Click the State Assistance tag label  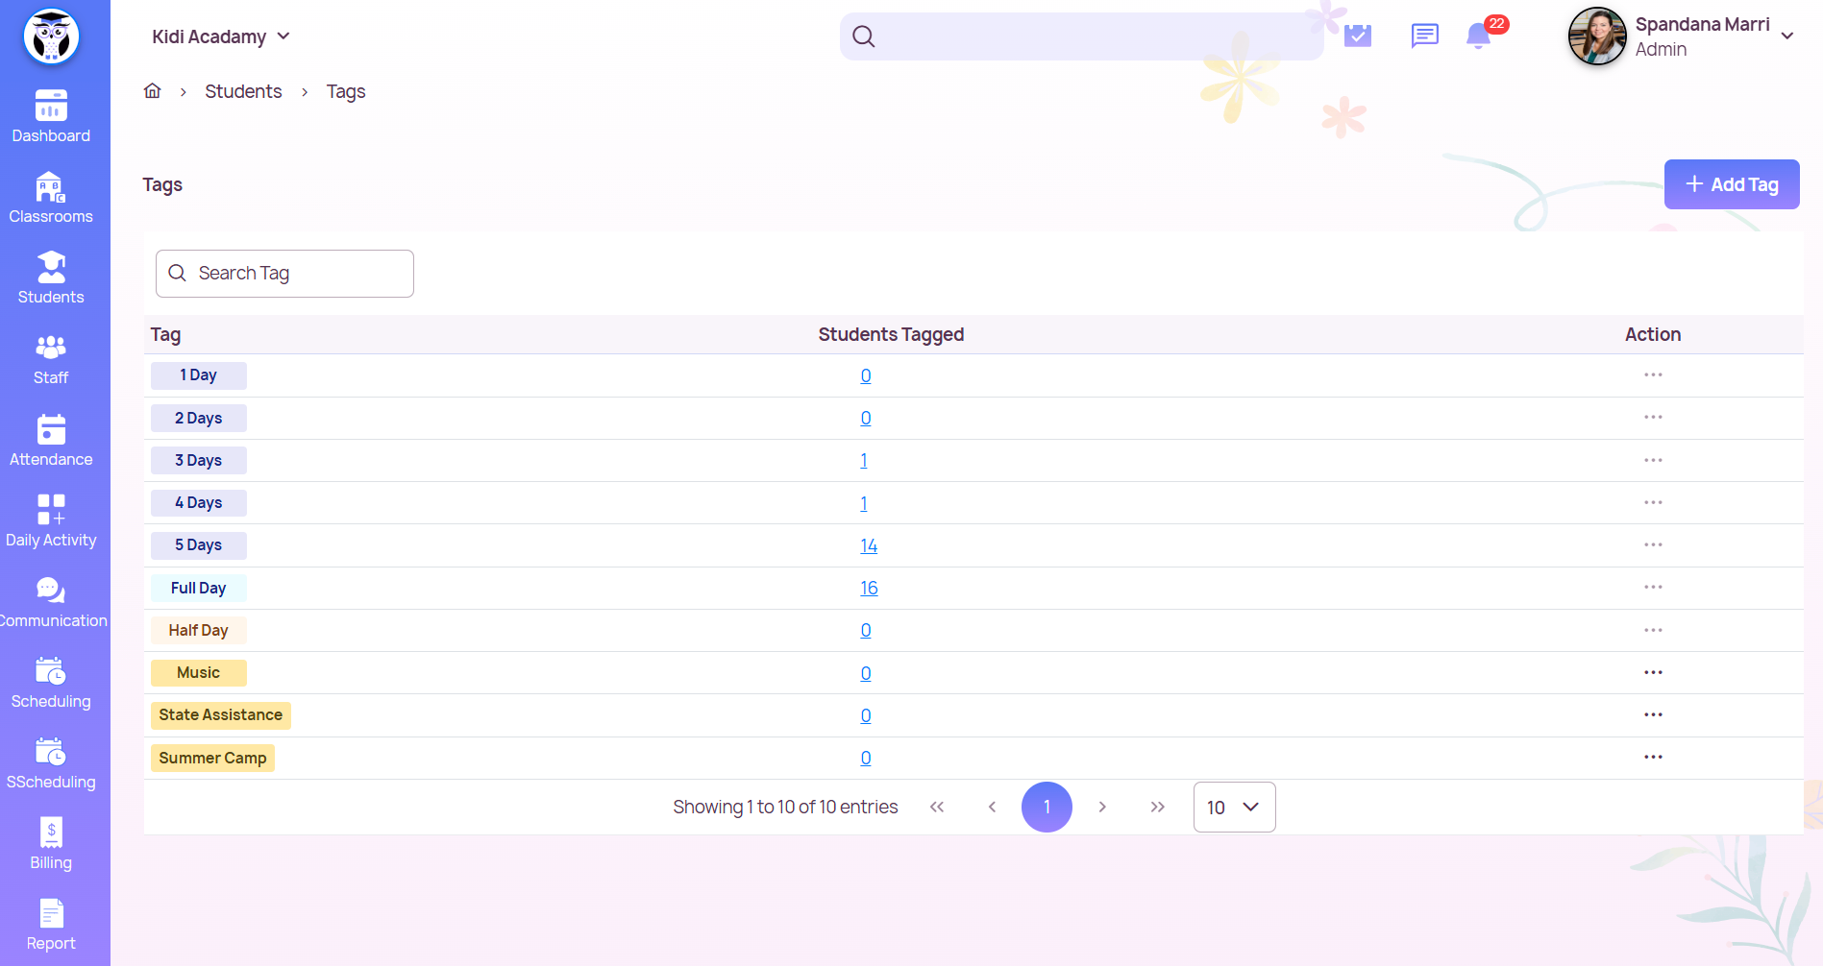coord(221,715)
